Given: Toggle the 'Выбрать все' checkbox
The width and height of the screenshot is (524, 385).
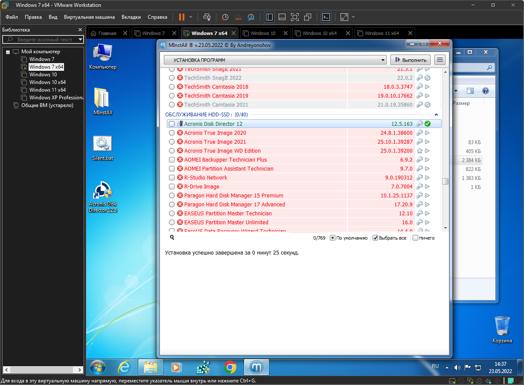Looking at the screenshot, I should pyautogui.click(x=376, y=238).
